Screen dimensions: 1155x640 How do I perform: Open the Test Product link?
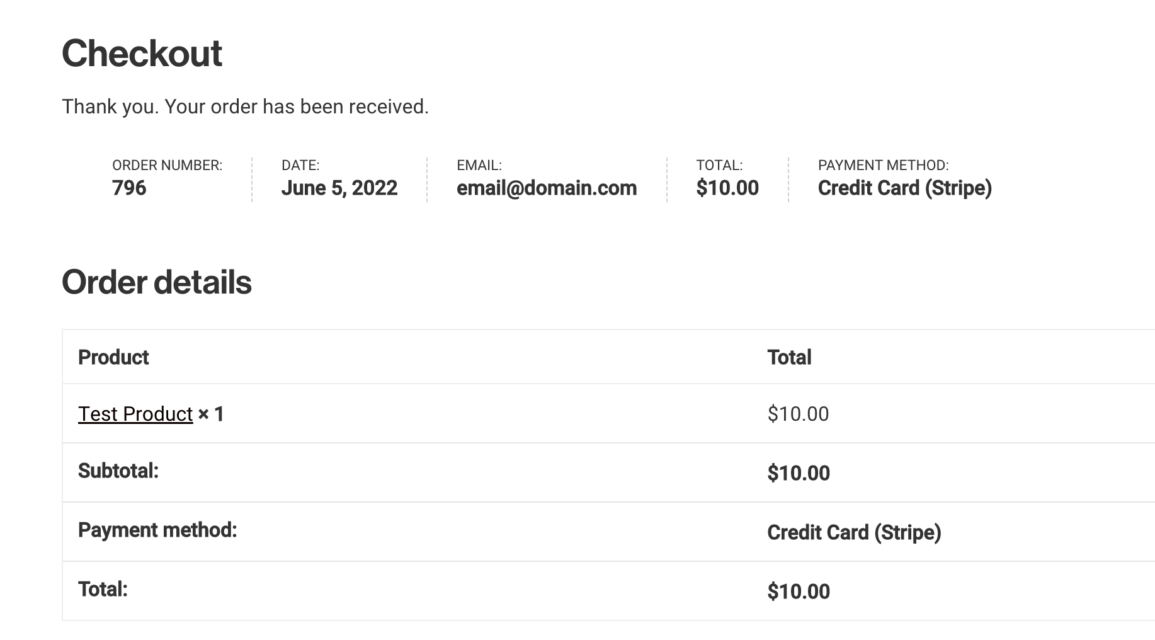135,414
